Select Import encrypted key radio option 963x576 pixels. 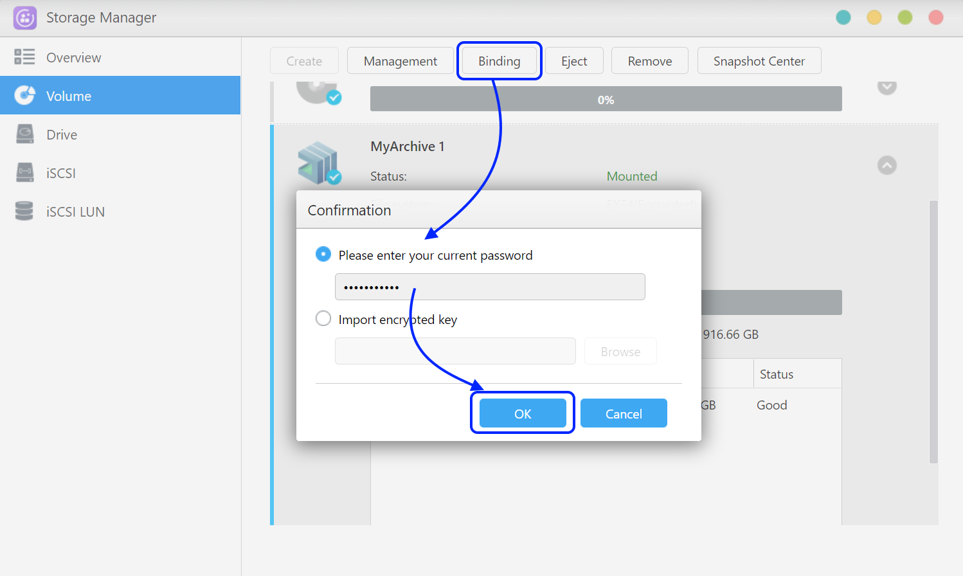point(323,319)
